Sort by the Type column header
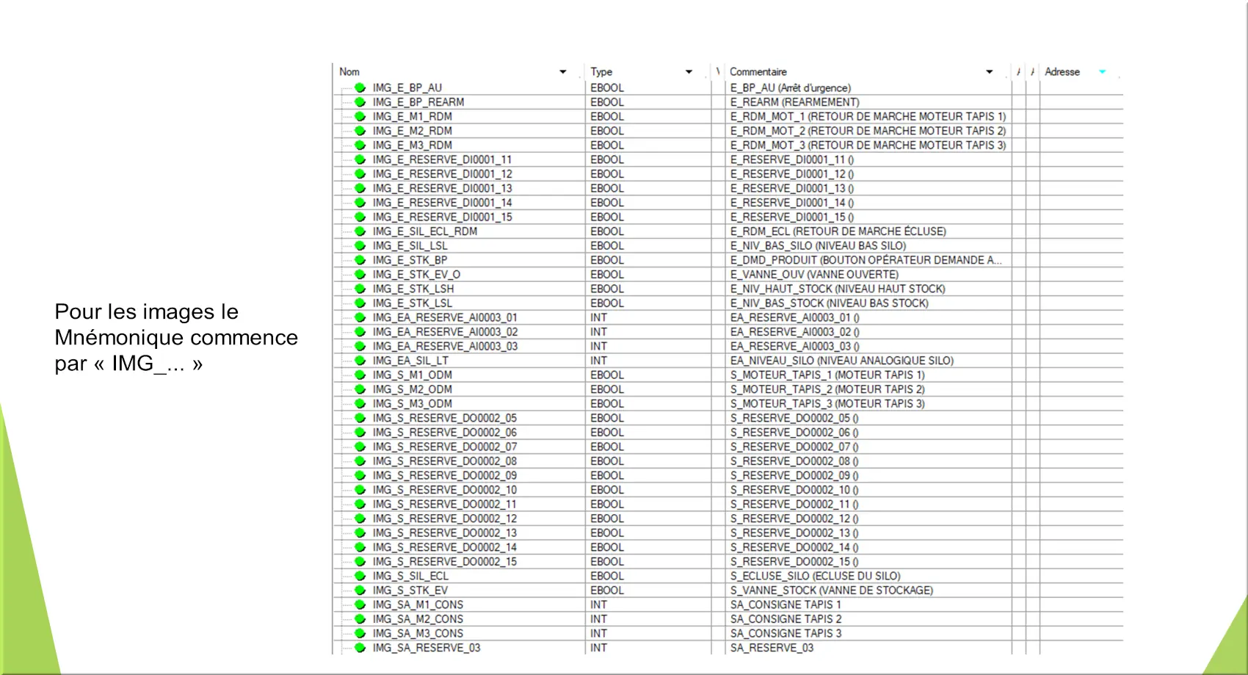This screenshot has width=1248, height=675. 601,72
